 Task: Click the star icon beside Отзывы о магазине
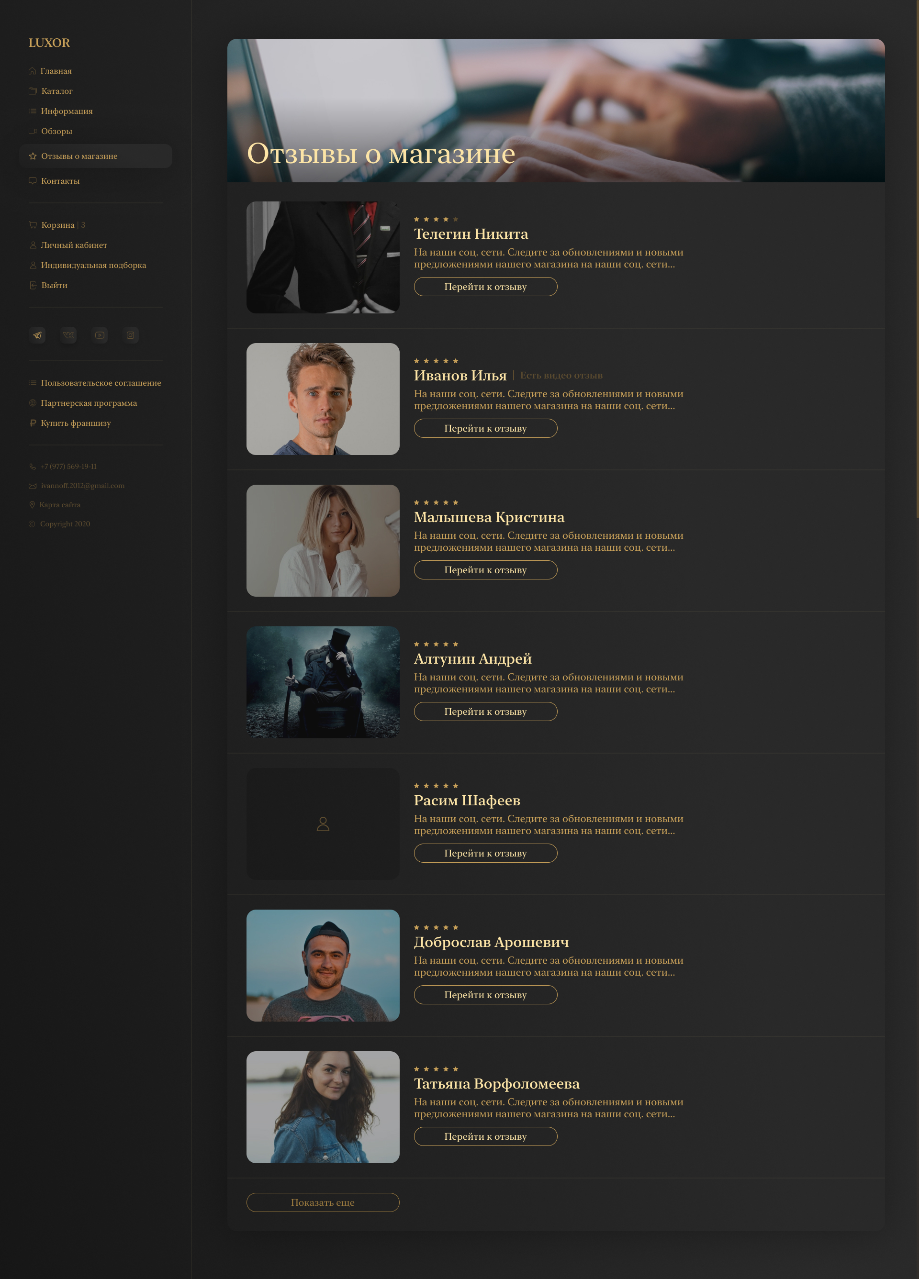(x=33, y=156)
